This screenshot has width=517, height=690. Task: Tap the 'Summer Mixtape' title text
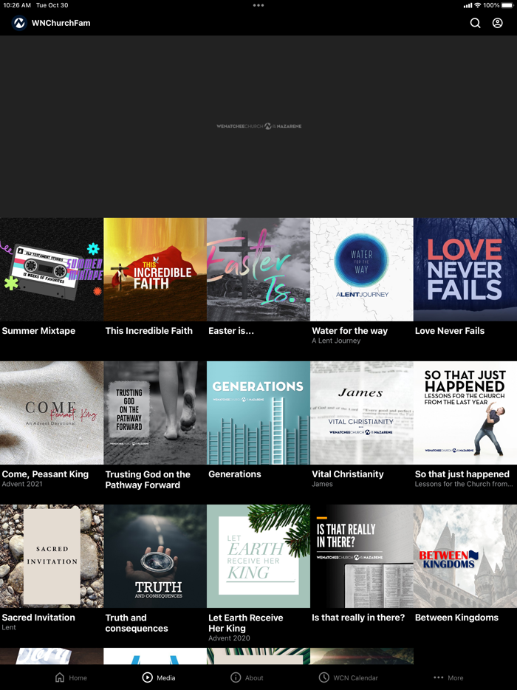(x=38, y=331)
